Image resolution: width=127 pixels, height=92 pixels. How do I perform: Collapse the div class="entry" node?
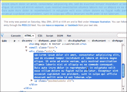(x=26, y=51)
